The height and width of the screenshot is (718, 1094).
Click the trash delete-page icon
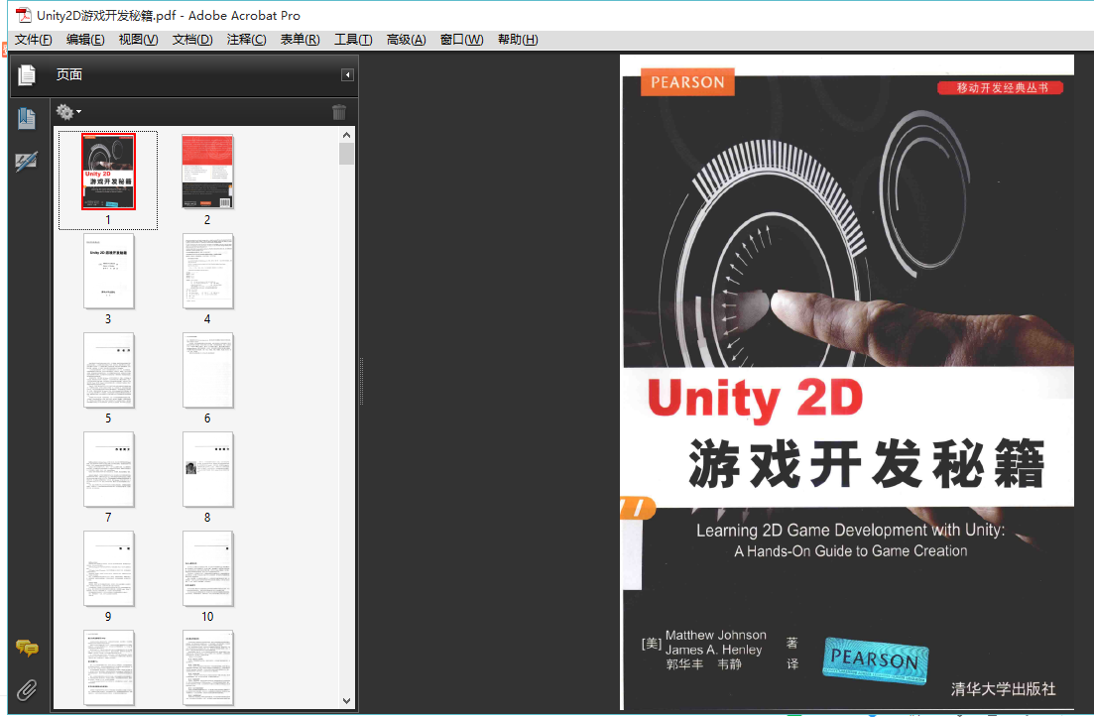339,112
